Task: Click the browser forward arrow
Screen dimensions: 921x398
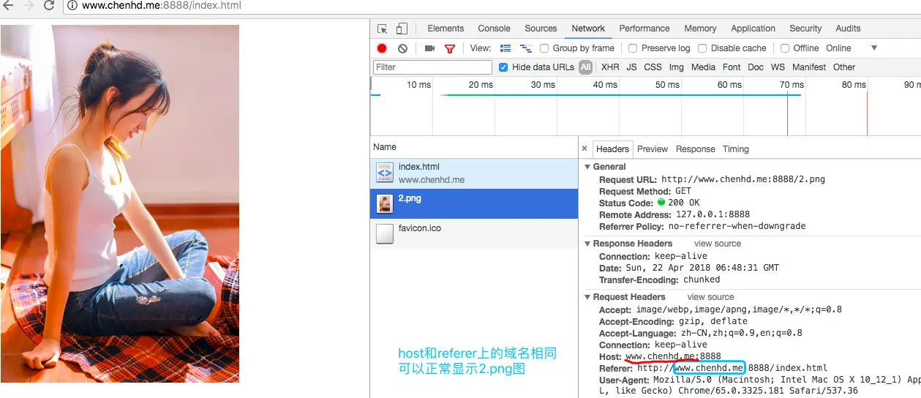Action: coord(29,5)
